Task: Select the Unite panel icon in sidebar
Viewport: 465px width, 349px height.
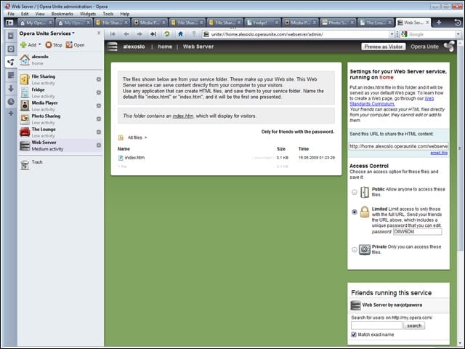Action: coord(11,62)
